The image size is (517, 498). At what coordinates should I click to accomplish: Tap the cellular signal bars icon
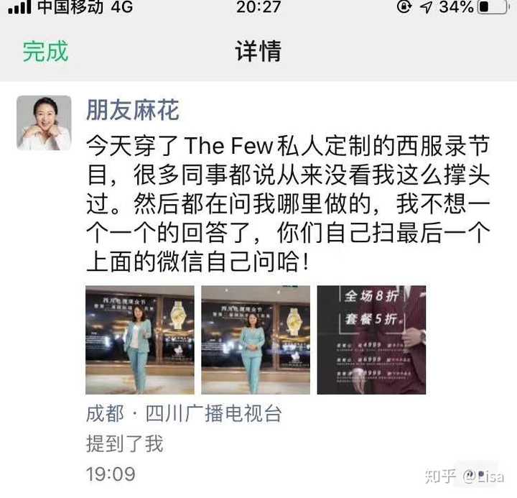[20, 7]
